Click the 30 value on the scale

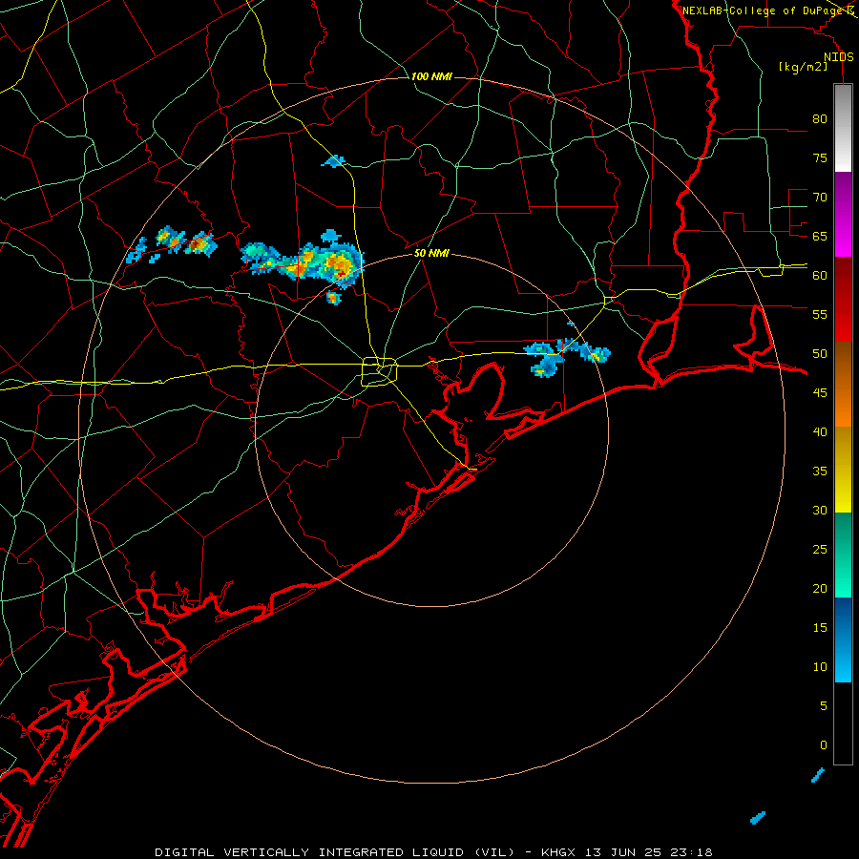pyautogui.click(x=820, y=510)
